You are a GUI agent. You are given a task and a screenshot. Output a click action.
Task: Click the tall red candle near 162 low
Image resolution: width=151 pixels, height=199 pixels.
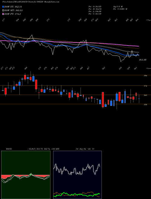[103, 99]
